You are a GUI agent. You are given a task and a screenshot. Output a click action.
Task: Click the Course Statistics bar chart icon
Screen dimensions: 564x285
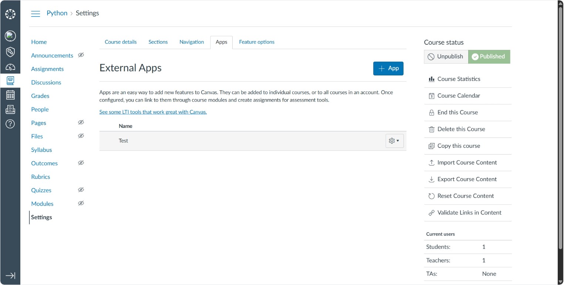[431, 79]
